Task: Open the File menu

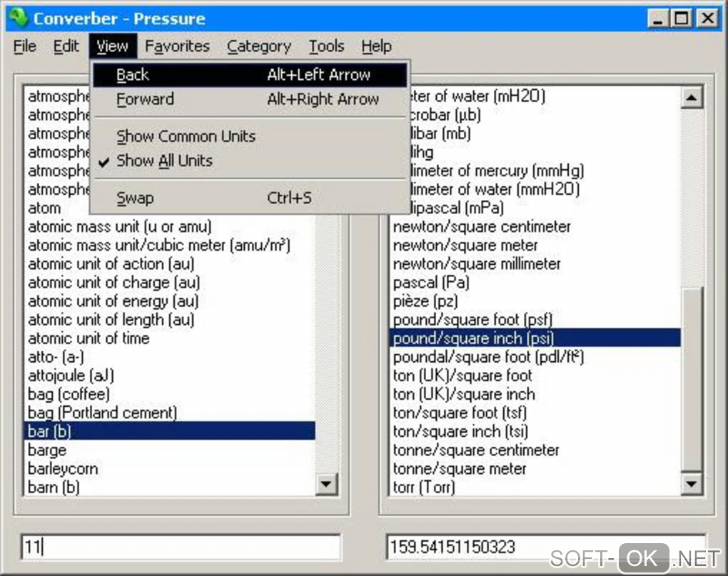Action: (25, 46)
